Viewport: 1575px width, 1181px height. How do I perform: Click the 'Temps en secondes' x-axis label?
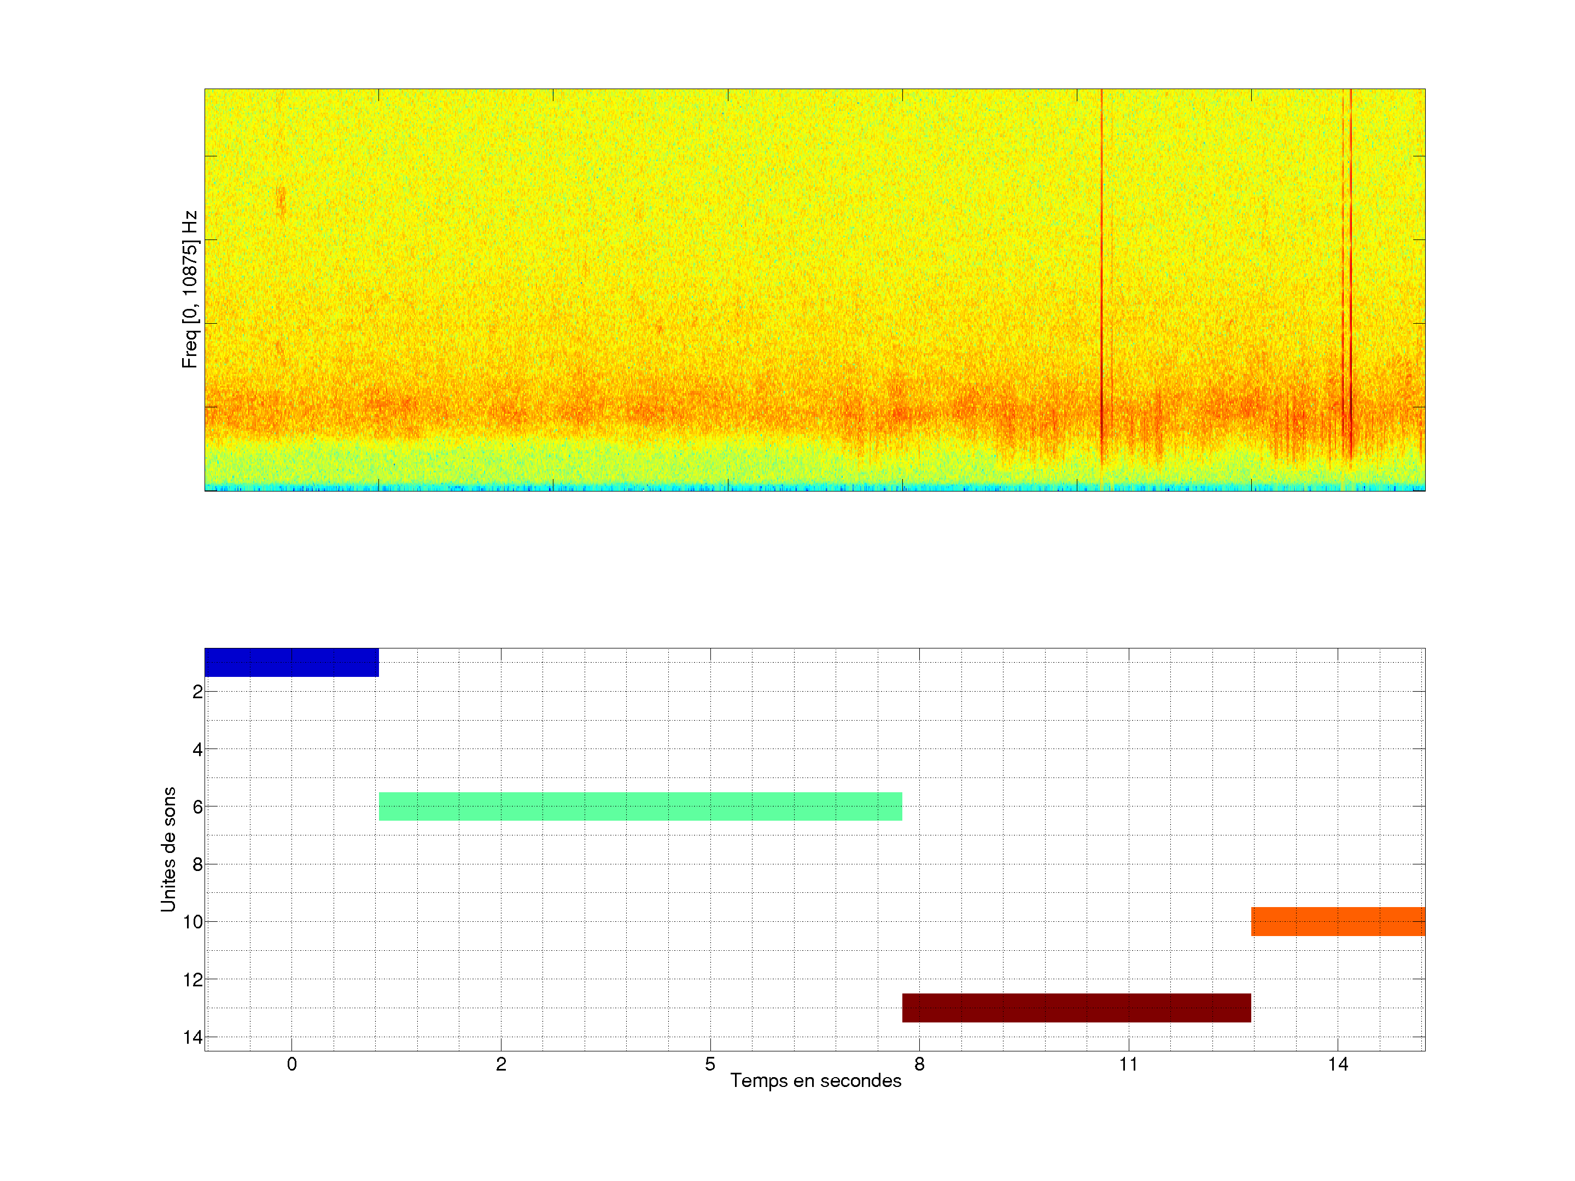coord(815,1080)
